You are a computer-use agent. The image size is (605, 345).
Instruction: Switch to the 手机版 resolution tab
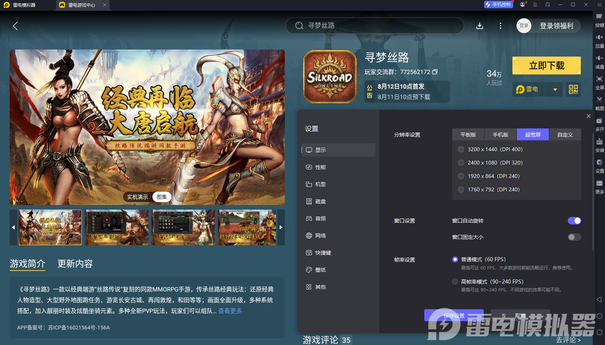501,135
